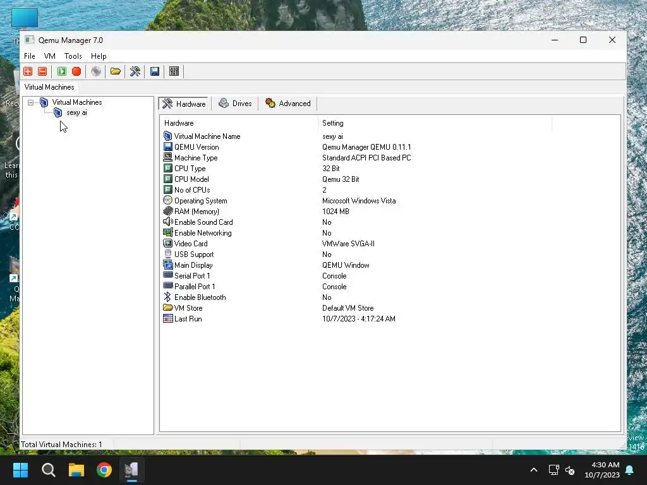Screen dimensions: 647x485
Task: Click the Last Run calendar icon
Action: (x=167, y=318)
